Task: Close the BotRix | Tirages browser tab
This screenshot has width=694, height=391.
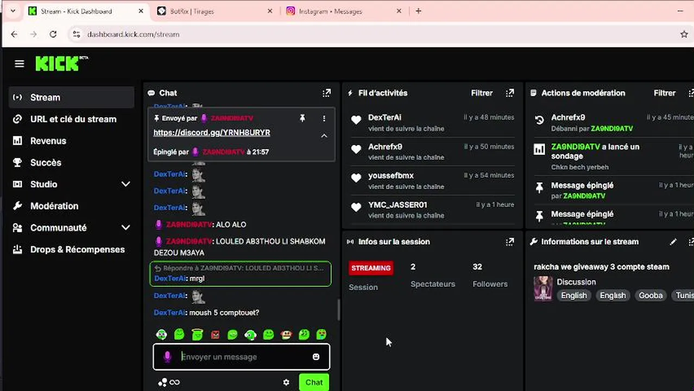Action: point(270,11)
